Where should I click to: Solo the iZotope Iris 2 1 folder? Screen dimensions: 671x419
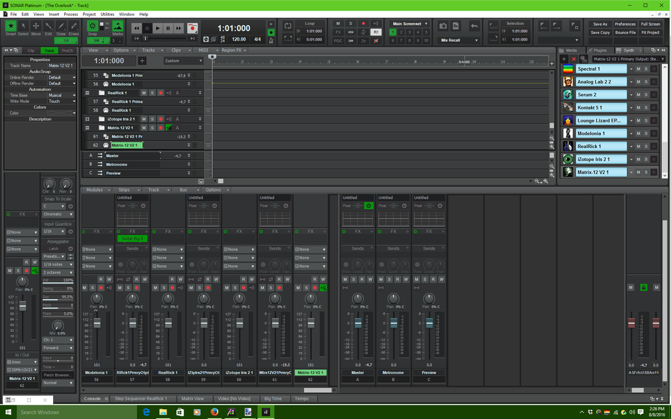point(152,119)
